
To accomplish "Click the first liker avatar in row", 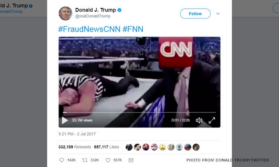I will click(129, 147).
